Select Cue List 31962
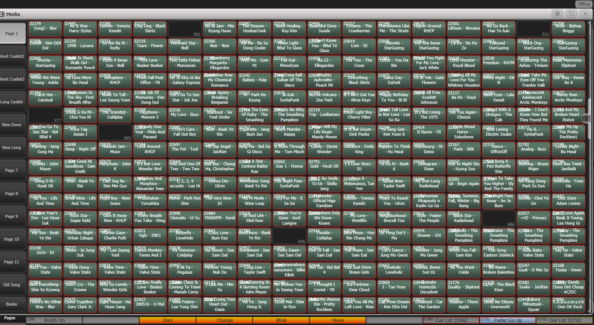 pos(451,320)
